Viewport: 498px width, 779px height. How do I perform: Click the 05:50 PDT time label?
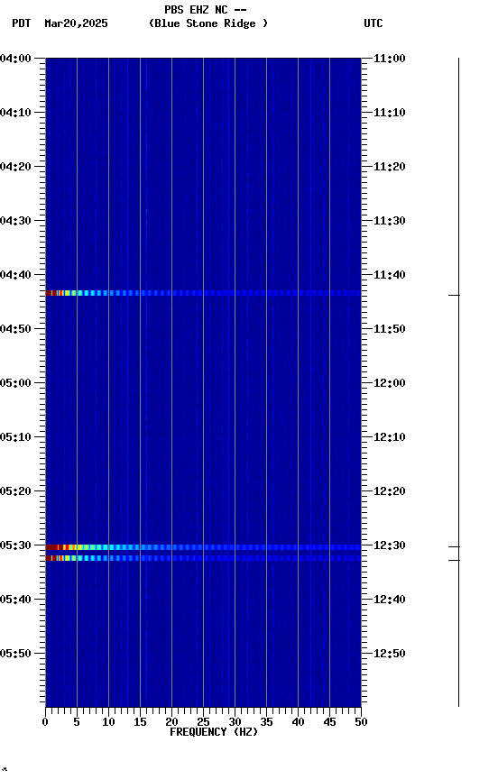tap(15, 654)
